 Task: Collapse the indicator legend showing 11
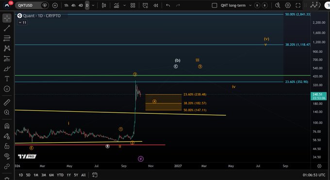[22, 22]
